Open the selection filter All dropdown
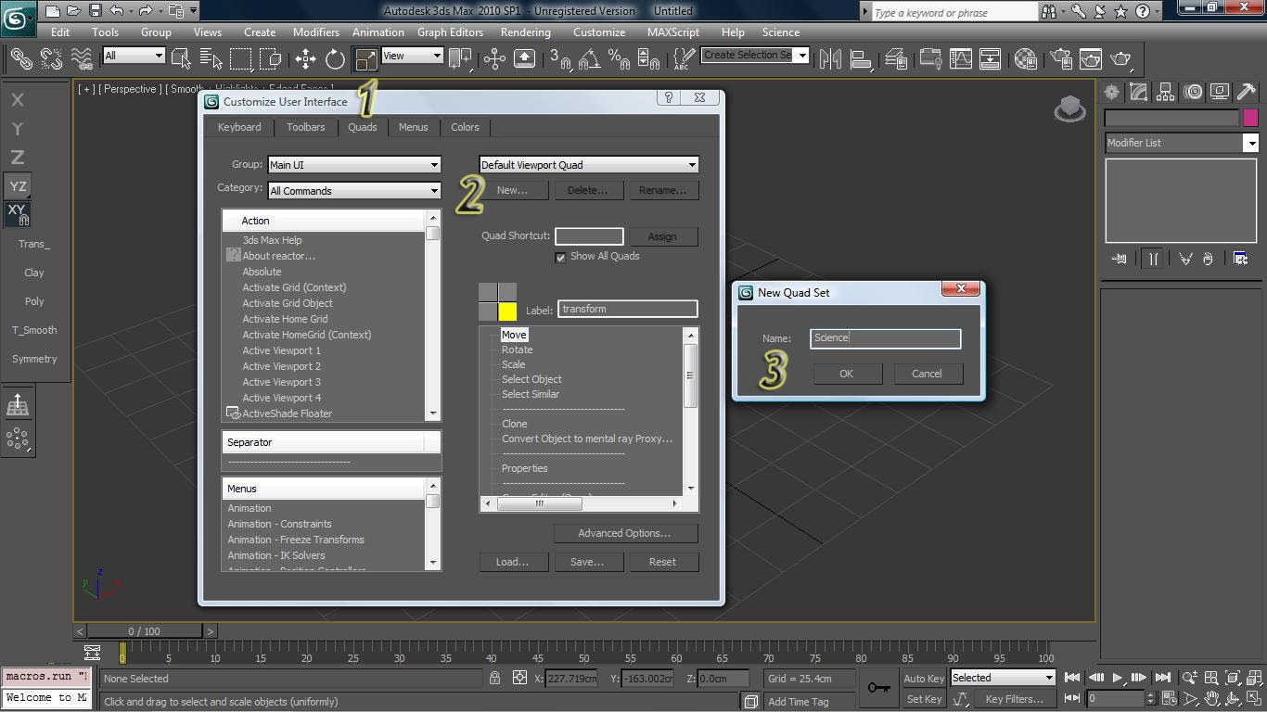Viewport: 1267px width, 712px height. (x=134, y=56)
